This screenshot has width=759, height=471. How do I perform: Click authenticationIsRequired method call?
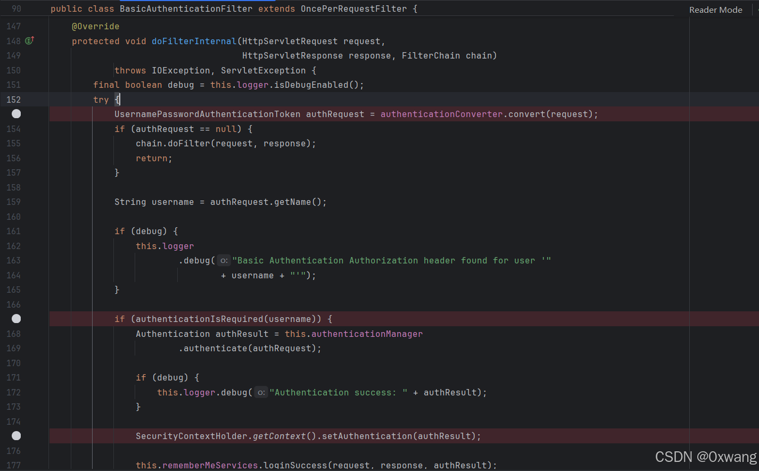[x=200, y=319]
